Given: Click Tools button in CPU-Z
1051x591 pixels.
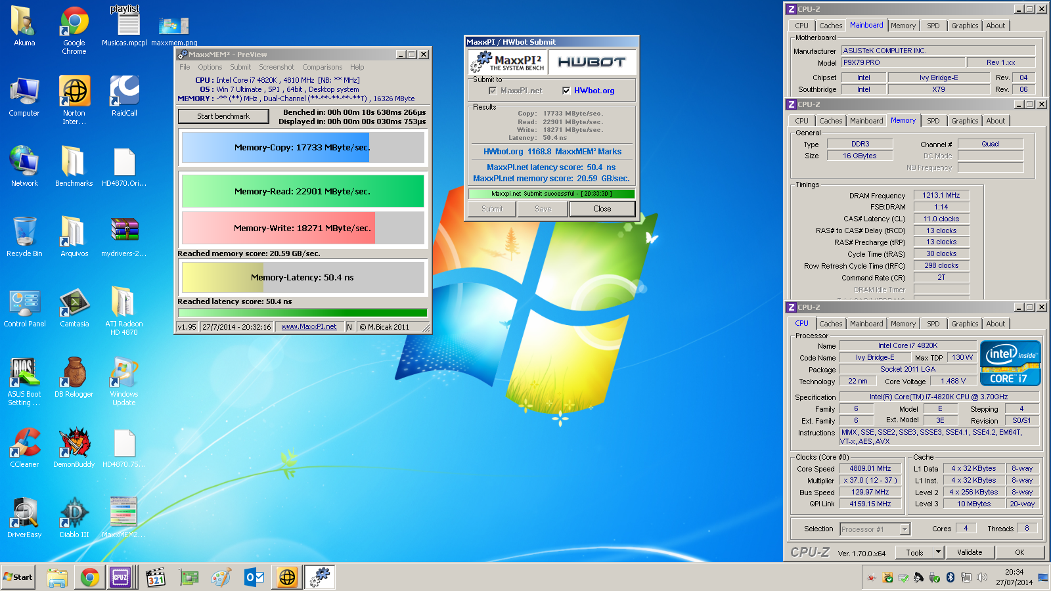Looking at the screenshot, I should pyautogui.click(x=914, y=552).
